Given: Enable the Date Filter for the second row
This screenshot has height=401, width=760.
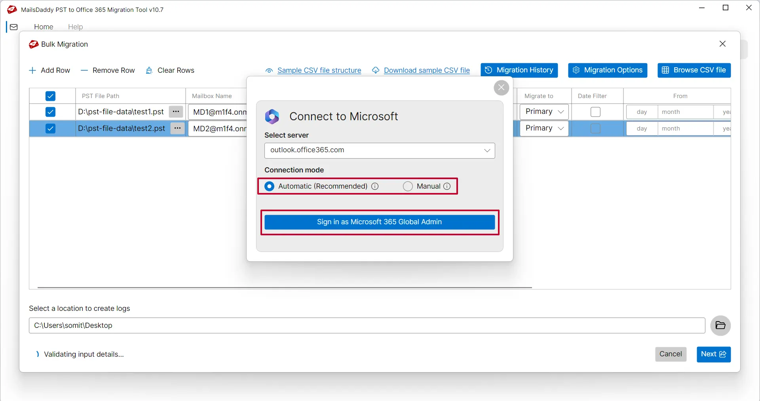Looking at the screenshot, I should pos(595,128).
